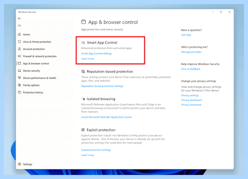Click Install Microsoft Defender Application Guard
Image resolution: width=248 pixels, height=179 pixels.
pyautogui.click(x=106, y=117)
